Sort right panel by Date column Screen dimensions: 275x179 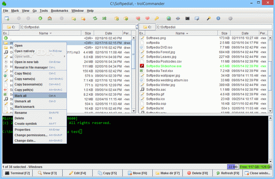pos(245,33)
